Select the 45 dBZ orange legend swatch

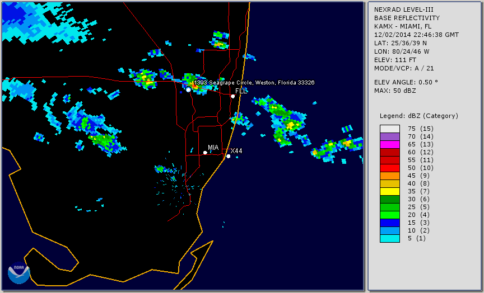pyautogui.click(x=389, y=176)
